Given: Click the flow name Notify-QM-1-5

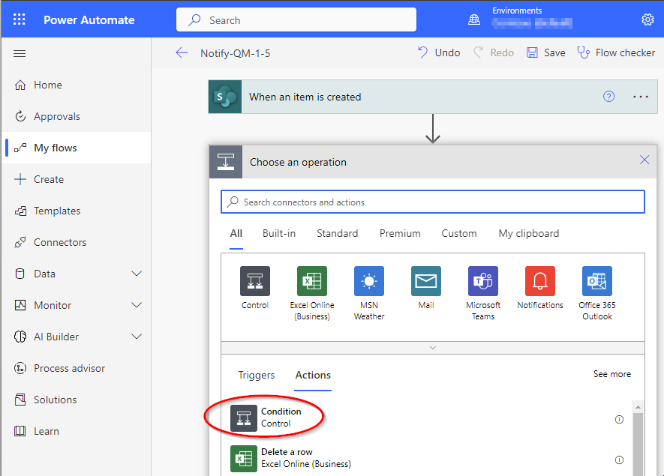Looking at the screenshot, I should click(x=235, y=53).
